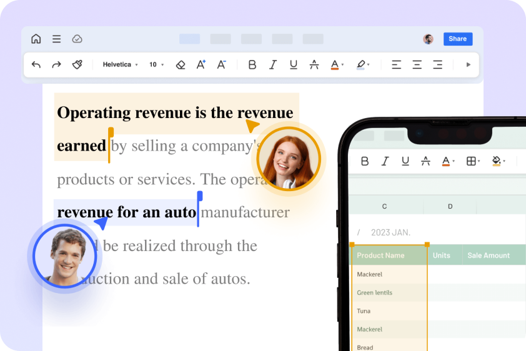Click borders grid icon on phone

471,161
